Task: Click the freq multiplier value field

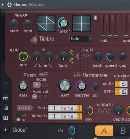Action: [65, 108]
